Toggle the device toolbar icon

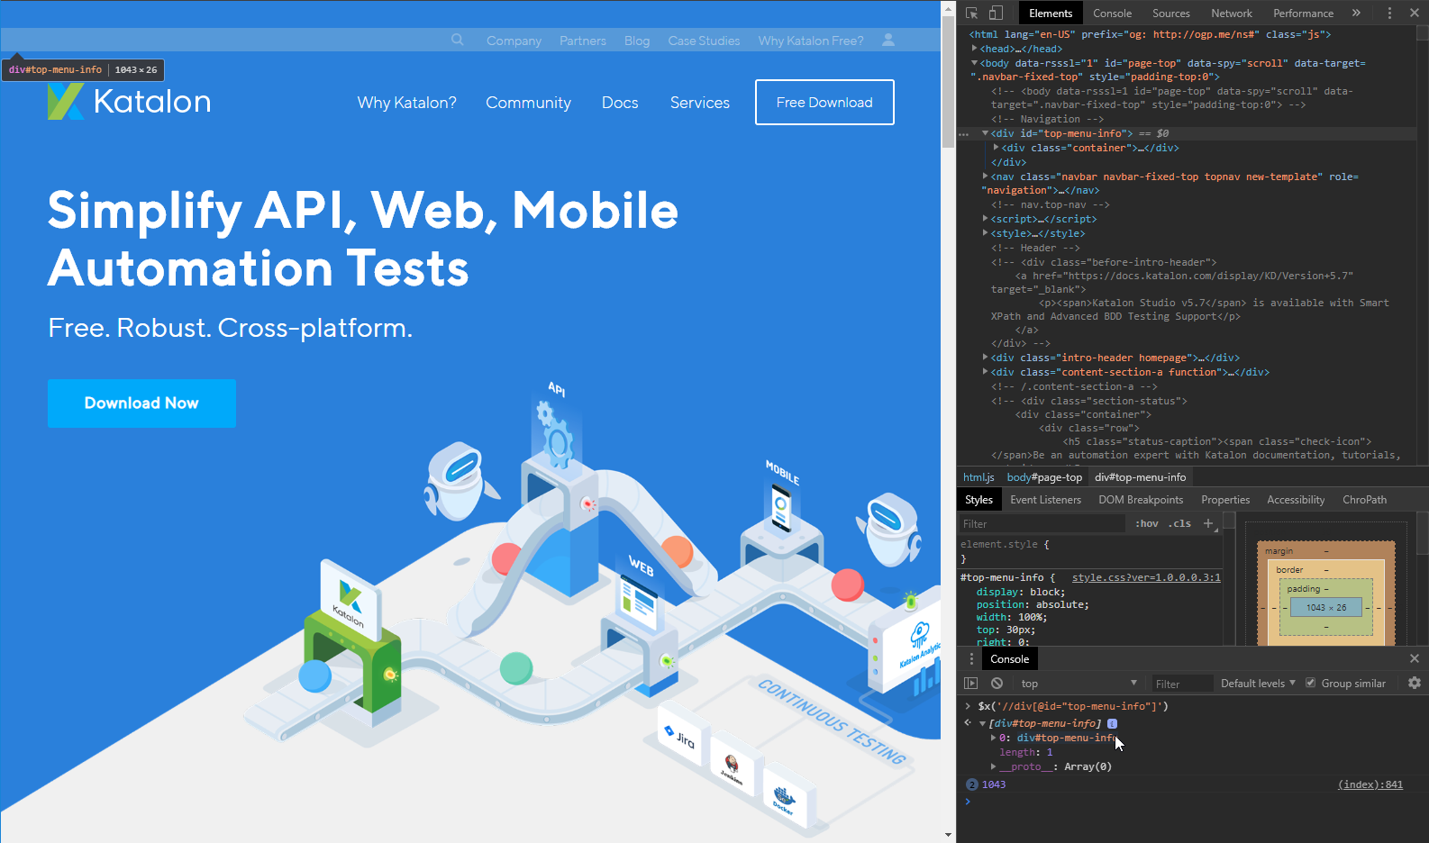996,13
